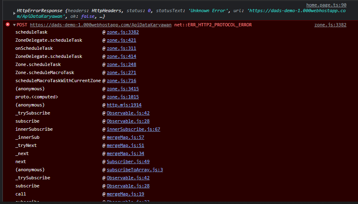Screen dimensions: 358x204
Task: Click the Zone.scheduleMacroTask function name
Action: tap(45, 72)
